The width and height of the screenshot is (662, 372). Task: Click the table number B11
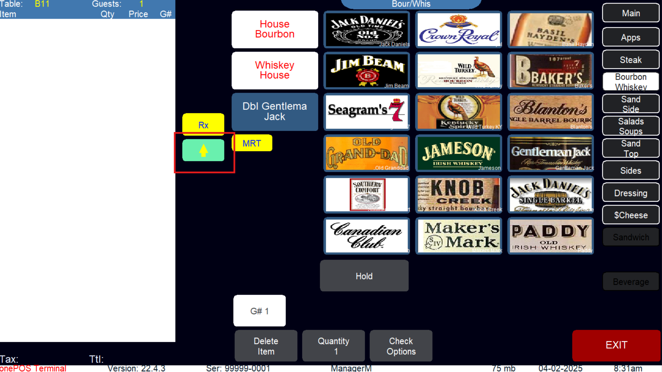(x=42, y=4)
